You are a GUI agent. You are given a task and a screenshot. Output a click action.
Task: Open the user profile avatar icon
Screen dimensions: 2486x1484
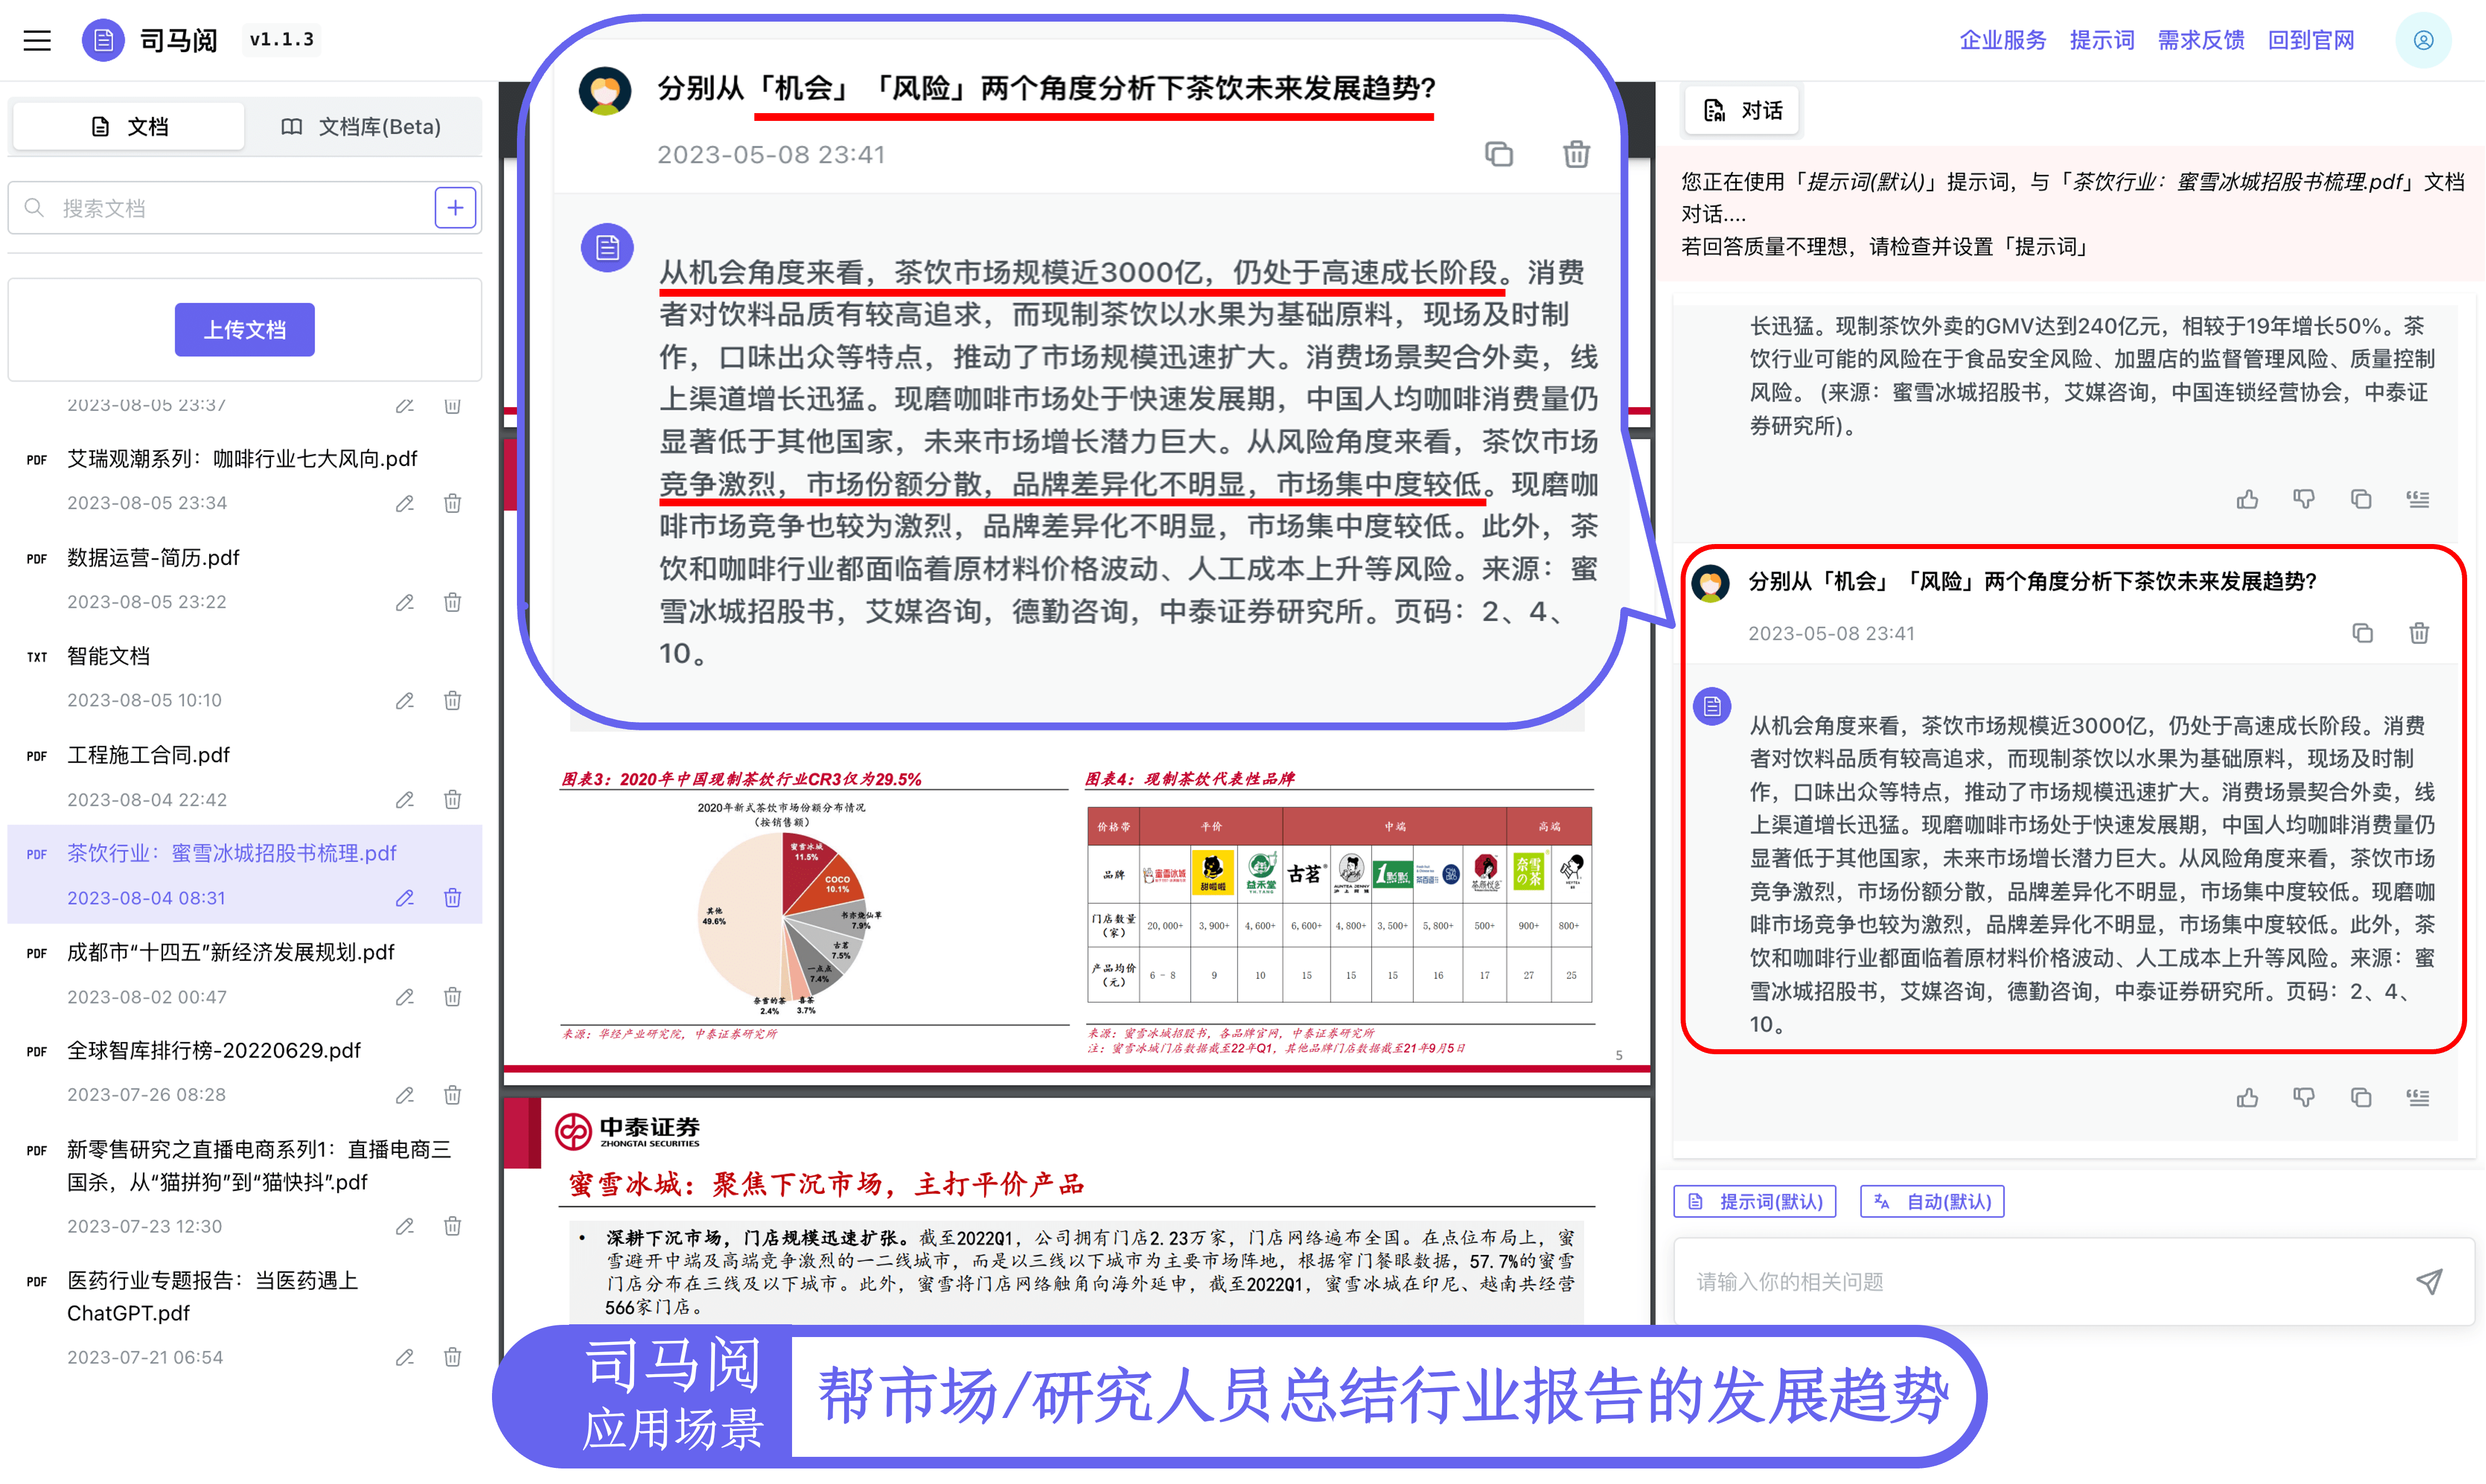click(x=2423, y=40)
